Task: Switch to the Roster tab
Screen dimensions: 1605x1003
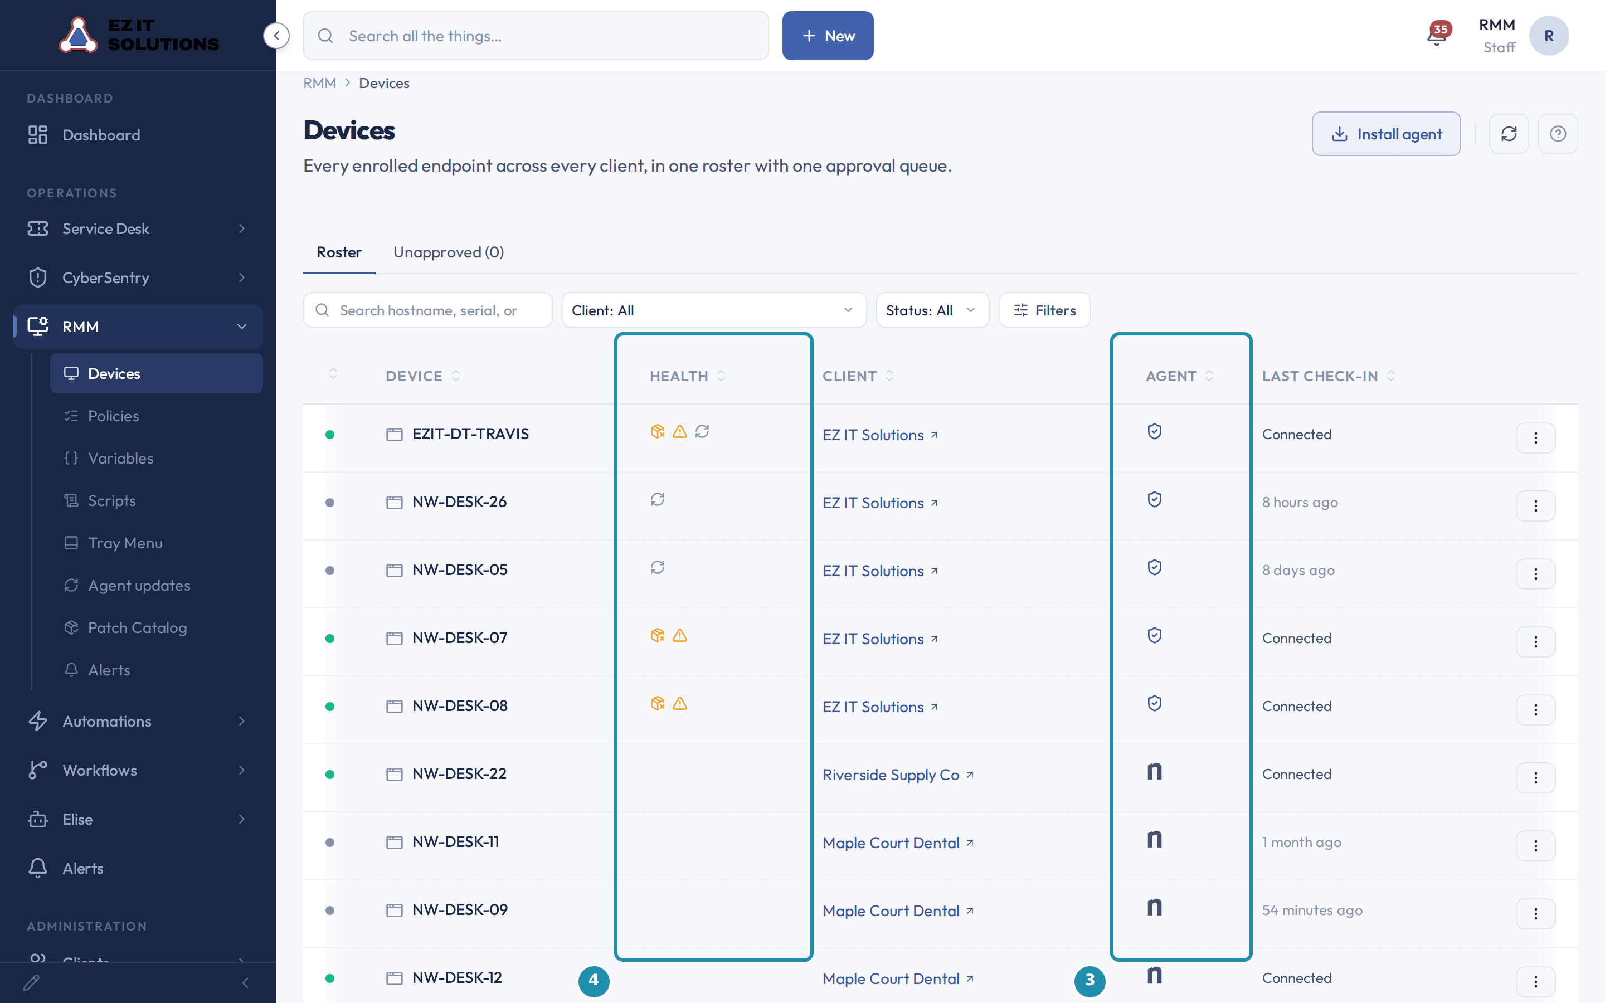Action: coord(339,253)
